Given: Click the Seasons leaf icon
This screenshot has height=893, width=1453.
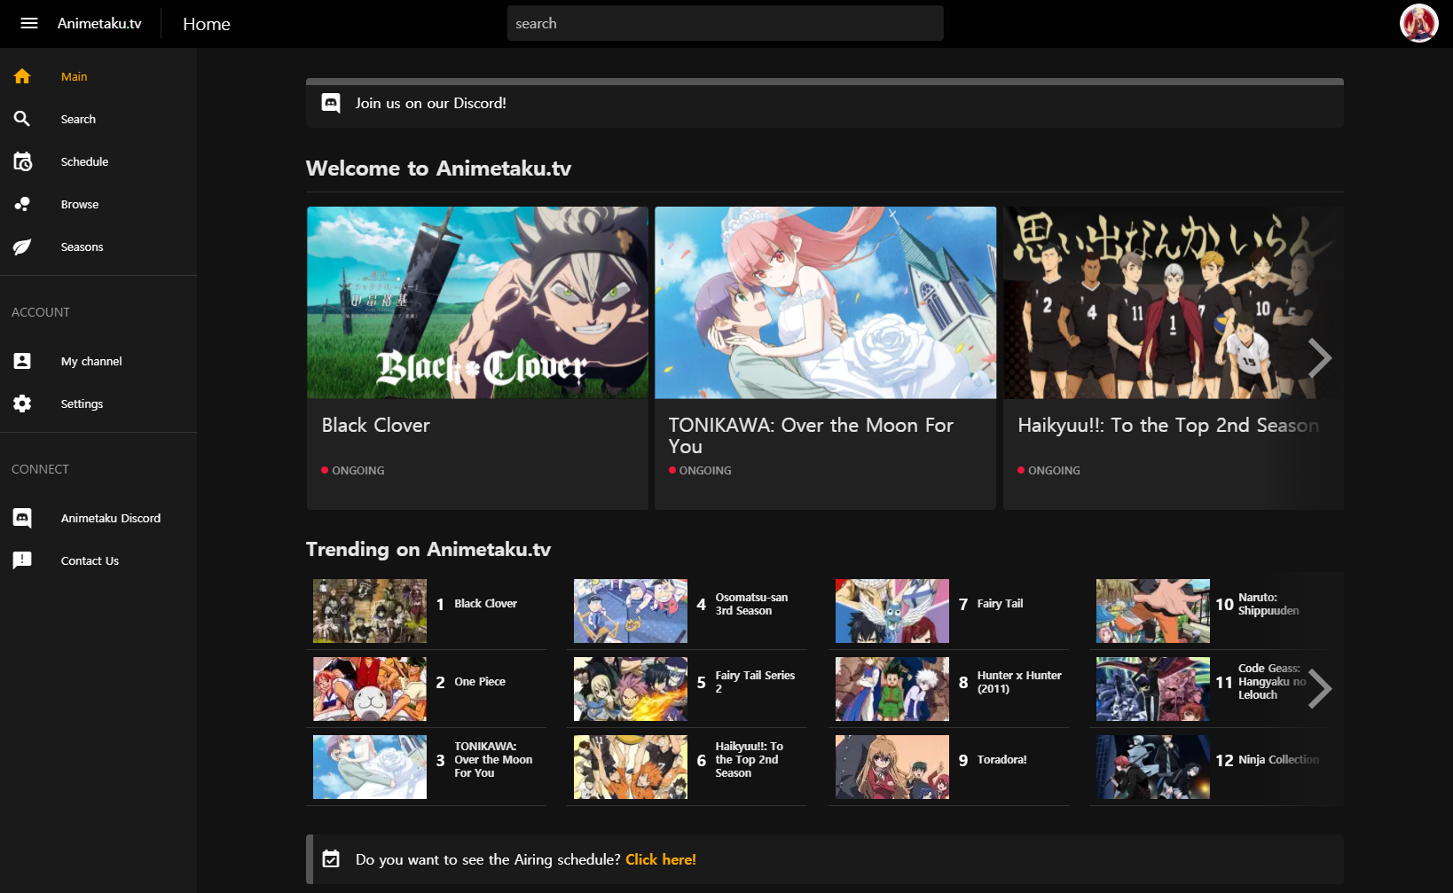Looking at the screenshot, I should [22, 247].
